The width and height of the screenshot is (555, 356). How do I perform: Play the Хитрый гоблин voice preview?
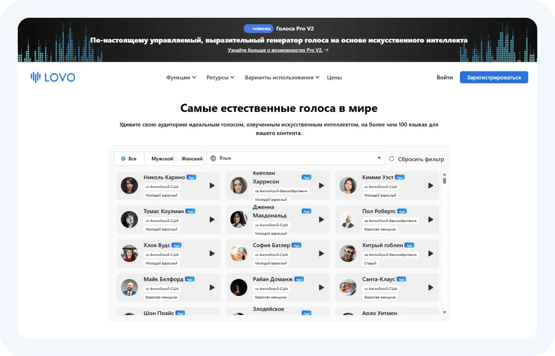(431, 253)
